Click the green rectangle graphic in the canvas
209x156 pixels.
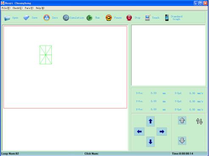[x=46, y=55]
